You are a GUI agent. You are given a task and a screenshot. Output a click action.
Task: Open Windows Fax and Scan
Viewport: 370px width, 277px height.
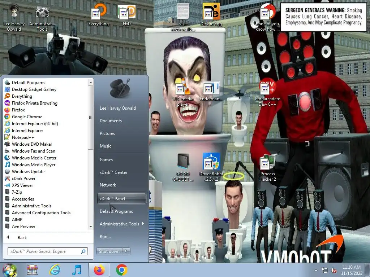[x=33, y=151]
